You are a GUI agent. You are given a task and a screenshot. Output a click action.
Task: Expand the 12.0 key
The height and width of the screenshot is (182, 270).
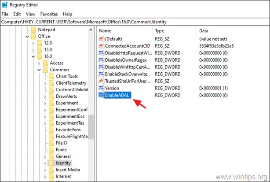click(x=33, y=43)
